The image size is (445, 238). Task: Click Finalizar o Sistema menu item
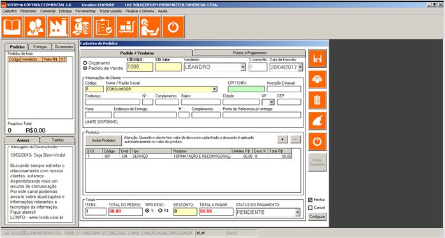pos(140,11)
